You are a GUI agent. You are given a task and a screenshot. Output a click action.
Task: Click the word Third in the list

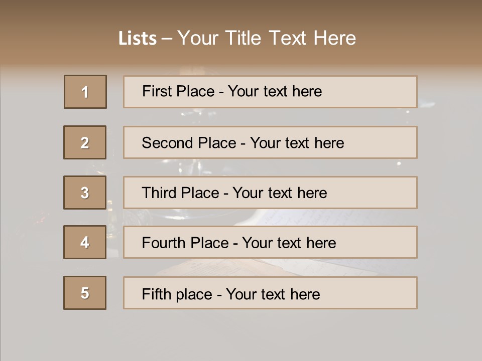point(160,193)
